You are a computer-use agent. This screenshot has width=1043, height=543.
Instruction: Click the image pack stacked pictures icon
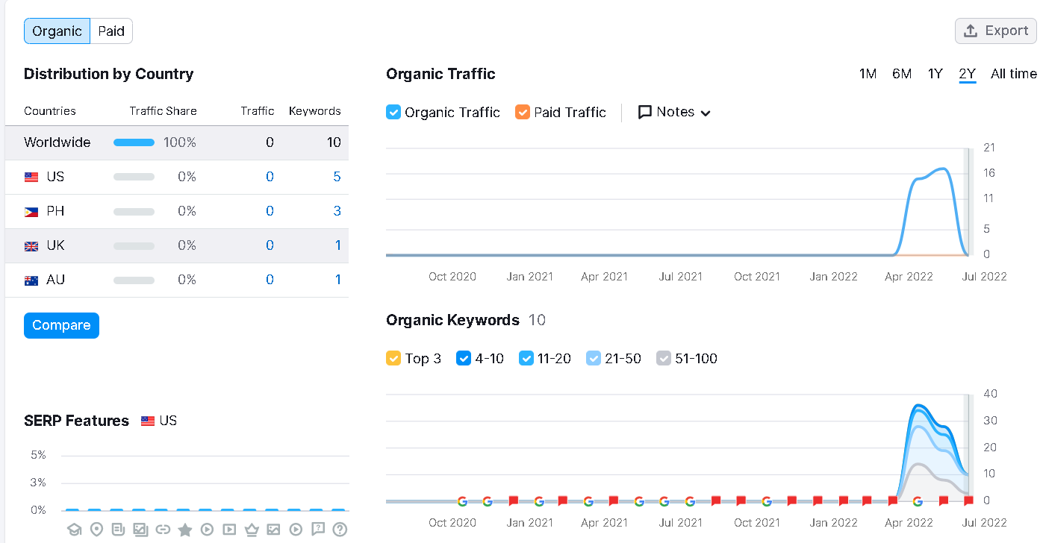coord(140,530)
